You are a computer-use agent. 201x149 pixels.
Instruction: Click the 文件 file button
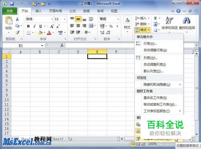click(10, 11)
